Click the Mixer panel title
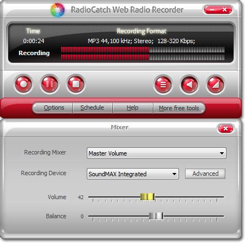The height and width of the screenshot is (245, 250). pyautogui.click(x=120, y=127)
